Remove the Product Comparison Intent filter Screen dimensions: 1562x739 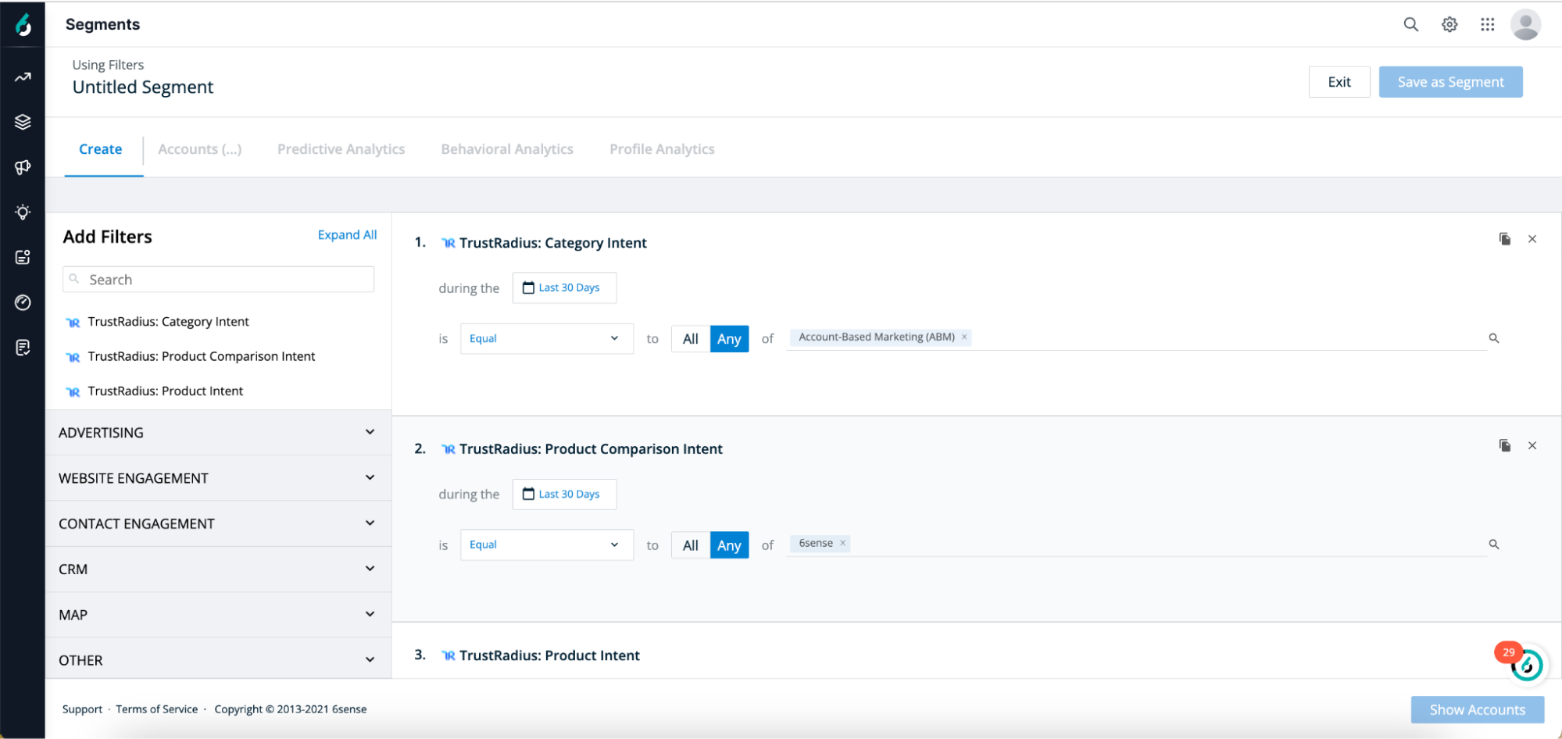pos(1532,445)
